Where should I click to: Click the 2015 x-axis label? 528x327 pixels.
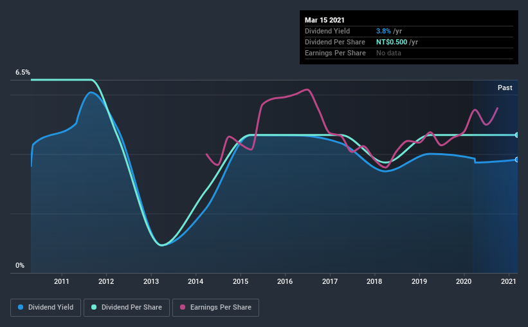point(241,281)
